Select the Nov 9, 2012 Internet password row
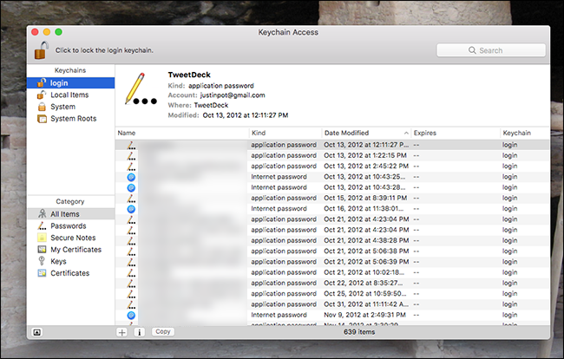Viewport: 564px width, 359px height. click(x=332, y=315)
